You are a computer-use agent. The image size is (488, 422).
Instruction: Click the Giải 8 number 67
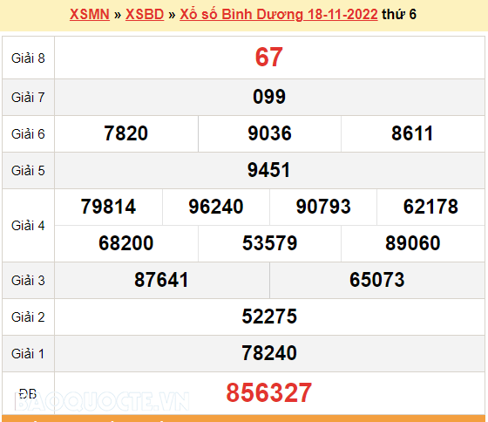click(x=269, y=57)
